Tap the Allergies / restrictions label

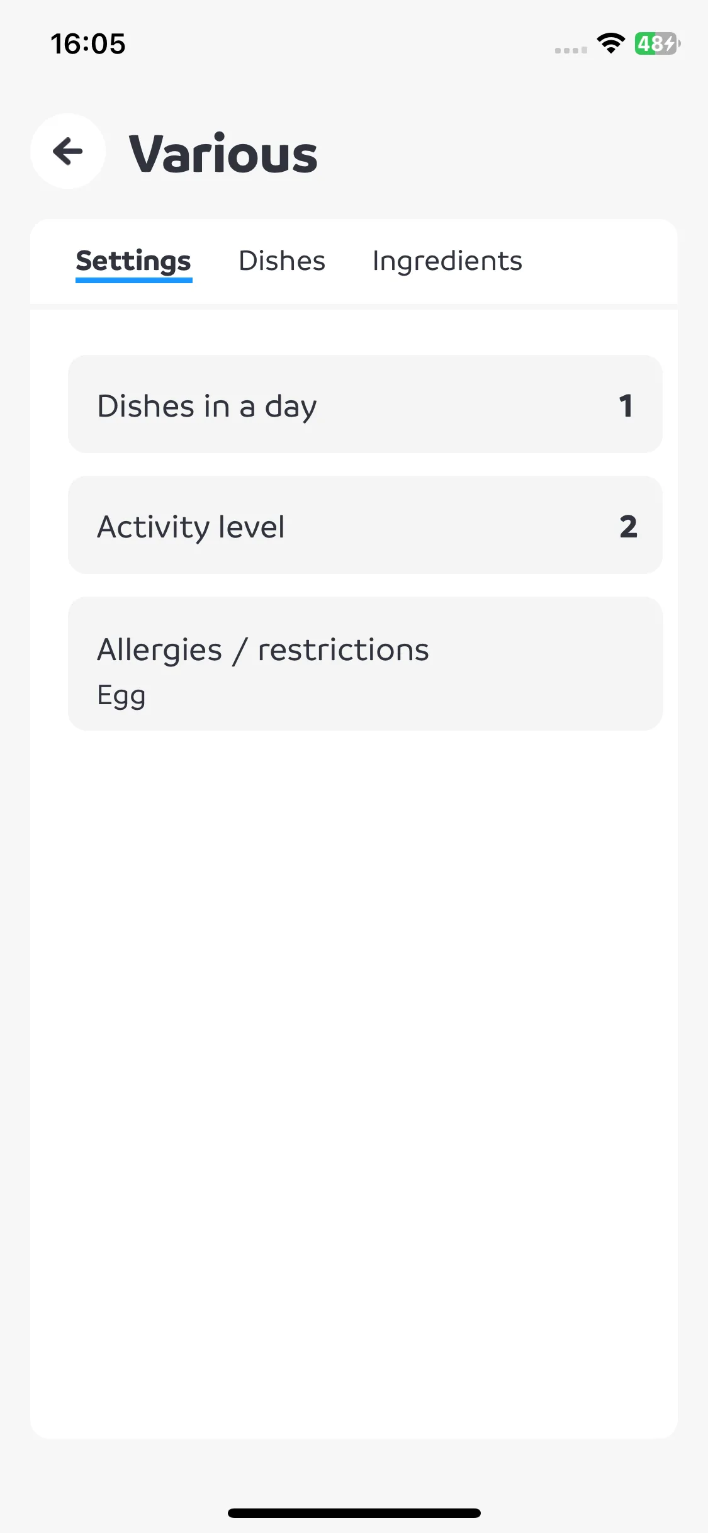[263, 650]
